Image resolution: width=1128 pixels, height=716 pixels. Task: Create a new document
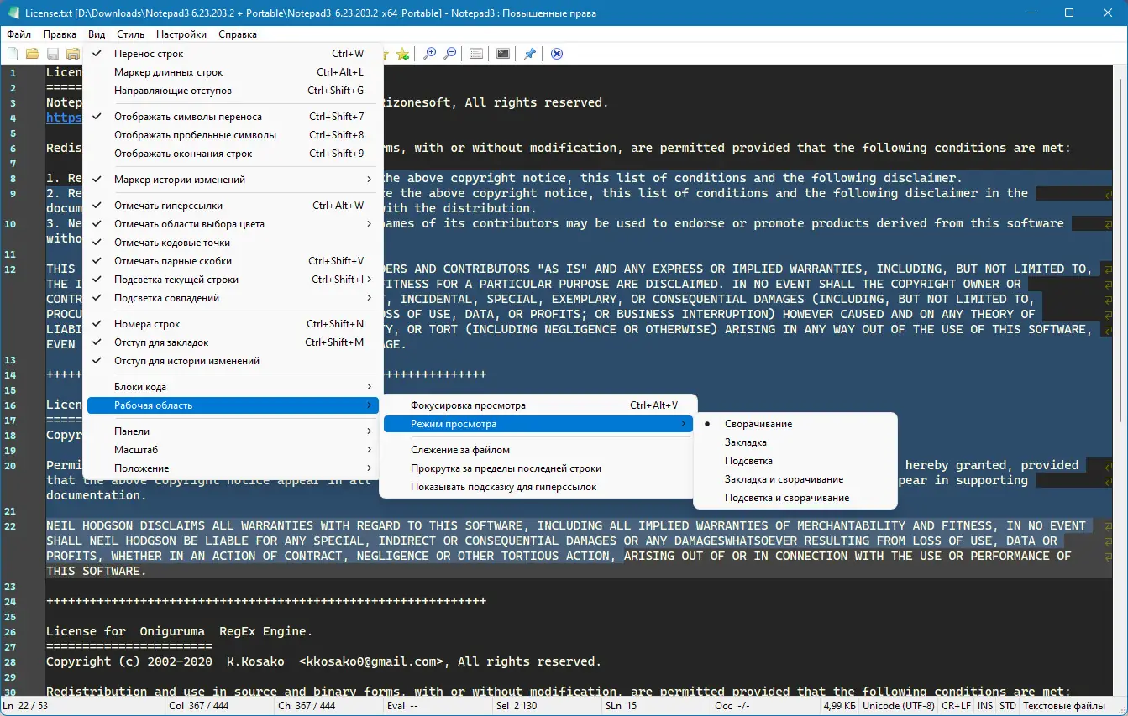click(12, 53)
